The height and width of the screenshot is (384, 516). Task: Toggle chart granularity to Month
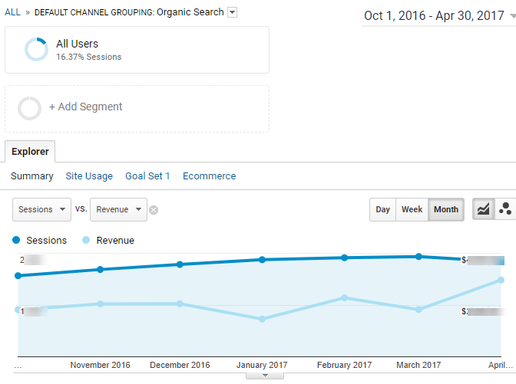tap(445, 209)
